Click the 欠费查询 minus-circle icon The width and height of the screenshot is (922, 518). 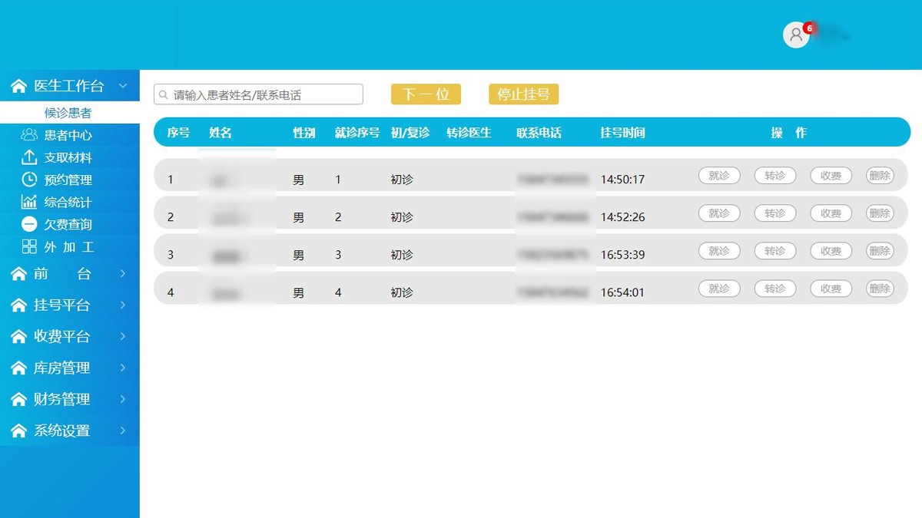pyautogui.click(x=29, y=224)
